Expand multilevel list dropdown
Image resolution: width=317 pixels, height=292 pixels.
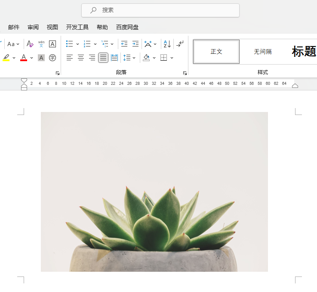(112, 44)
